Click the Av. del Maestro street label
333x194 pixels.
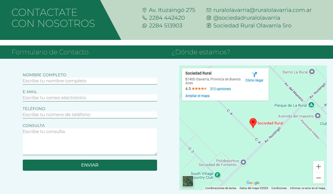(x=294, y=91)
